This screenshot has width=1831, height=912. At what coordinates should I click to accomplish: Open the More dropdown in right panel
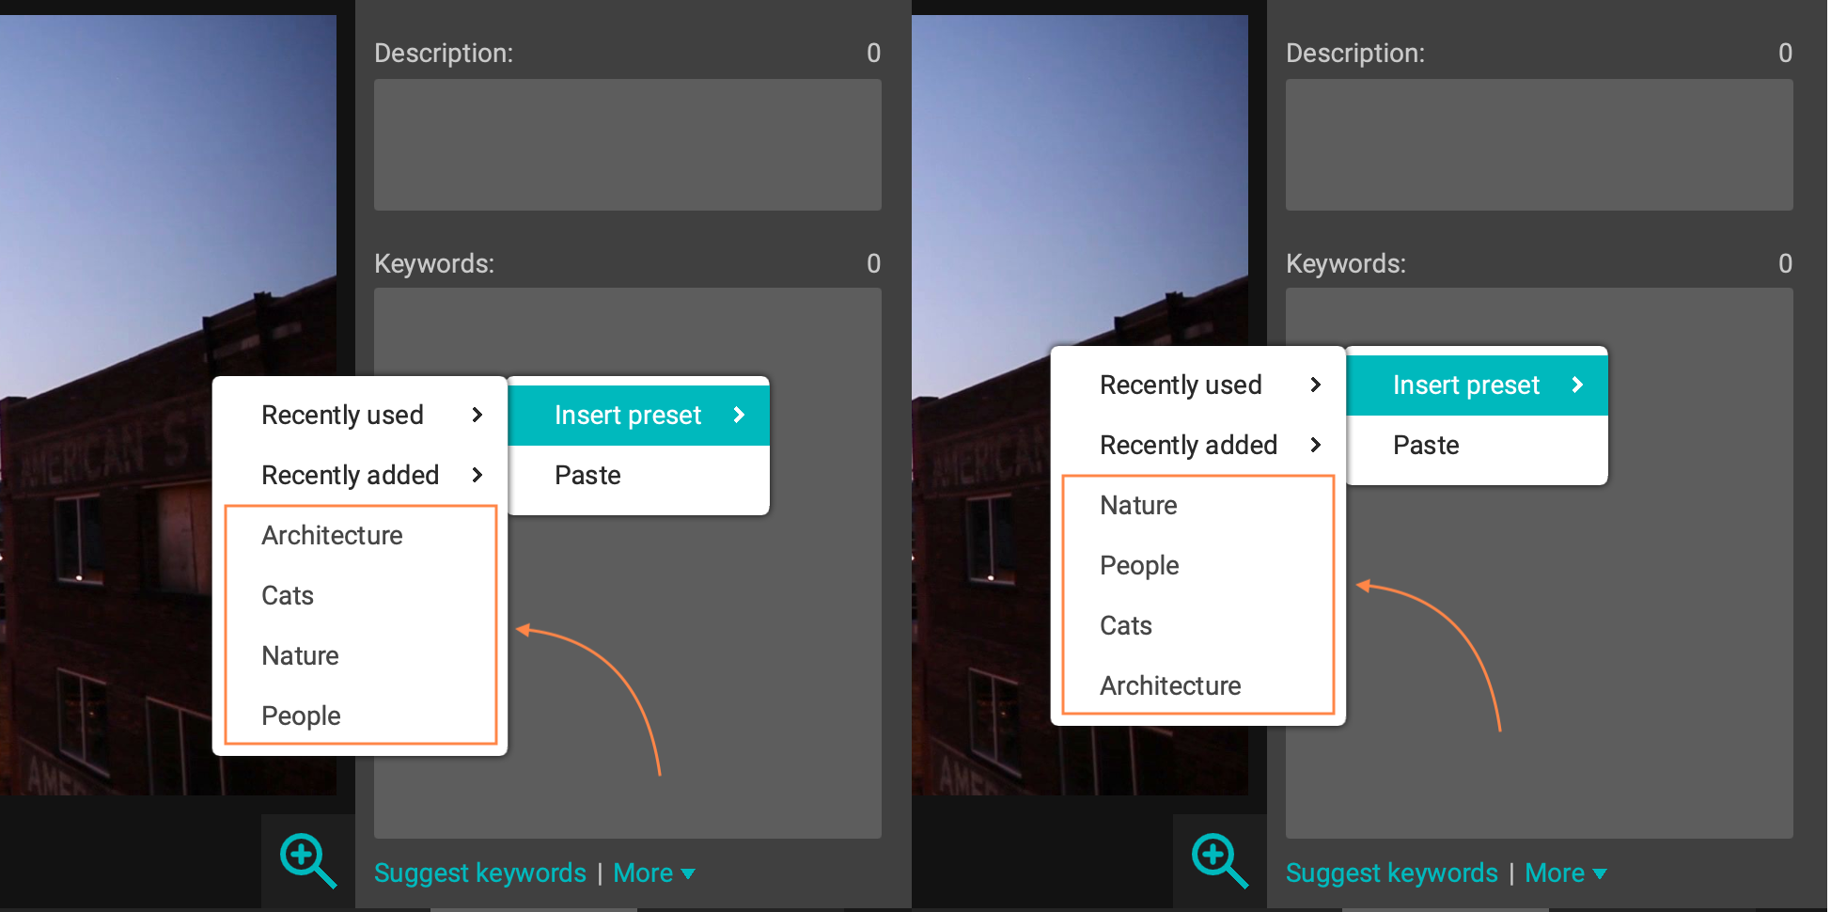(1565, 873)
